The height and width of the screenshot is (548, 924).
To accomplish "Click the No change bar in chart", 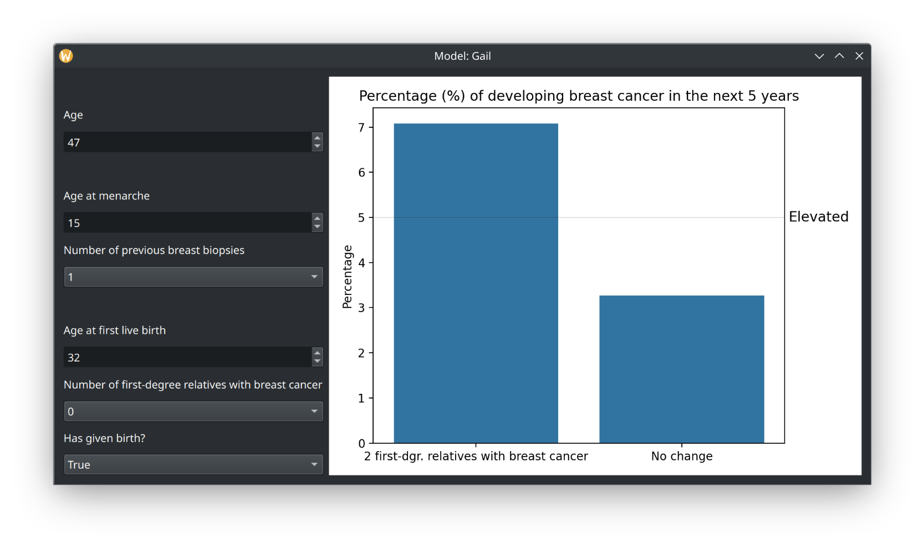I will click(x=682, y=369).
